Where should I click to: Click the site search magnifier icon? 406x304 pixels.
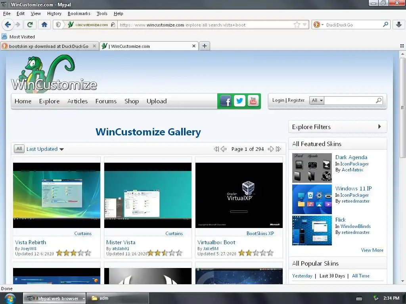[379, 100]
